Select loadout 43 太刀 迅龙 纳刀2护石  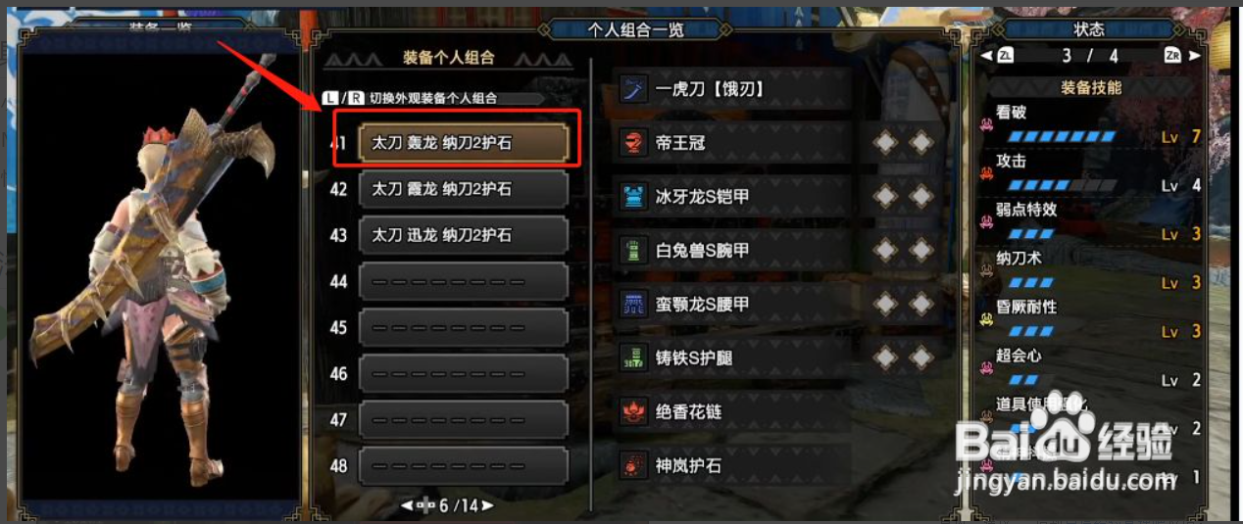pos(464,235)
